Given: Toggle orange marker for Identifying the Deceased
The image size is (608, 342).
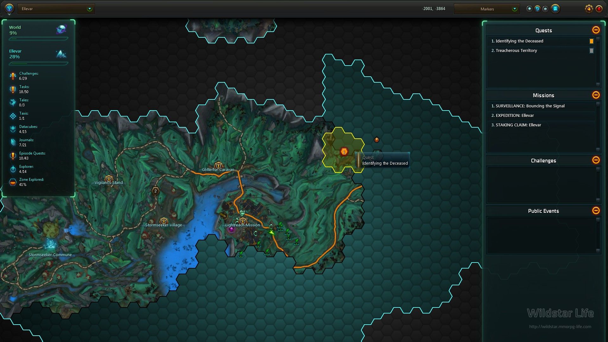Looking at the screenshot, I should pos(591,41).
